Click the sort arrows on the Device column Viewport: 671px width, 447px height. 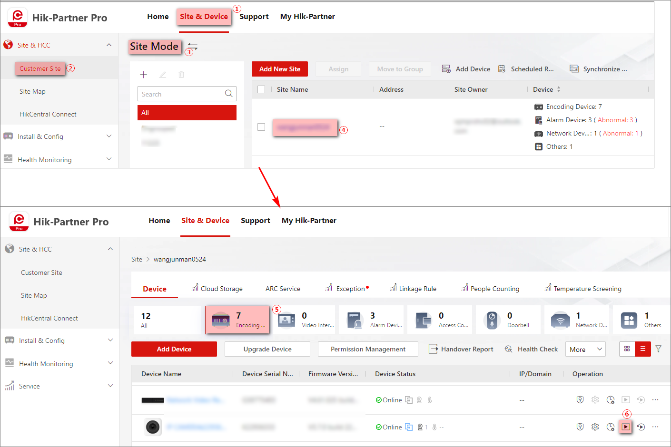(x=559, y=89)
